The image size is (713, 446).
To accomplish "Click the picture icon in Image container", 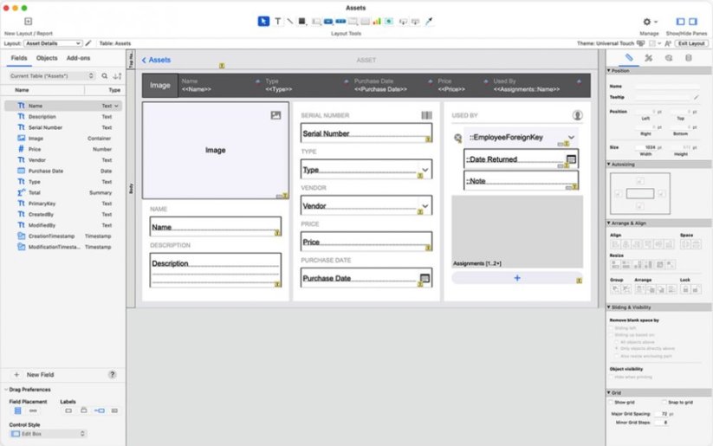I will 275,115.
